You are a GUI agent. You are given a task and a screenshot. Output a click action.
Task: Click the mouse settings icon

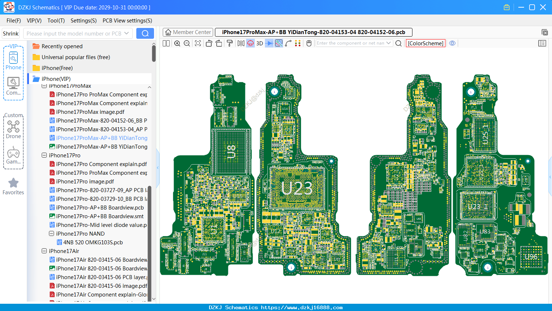point(309,43)
